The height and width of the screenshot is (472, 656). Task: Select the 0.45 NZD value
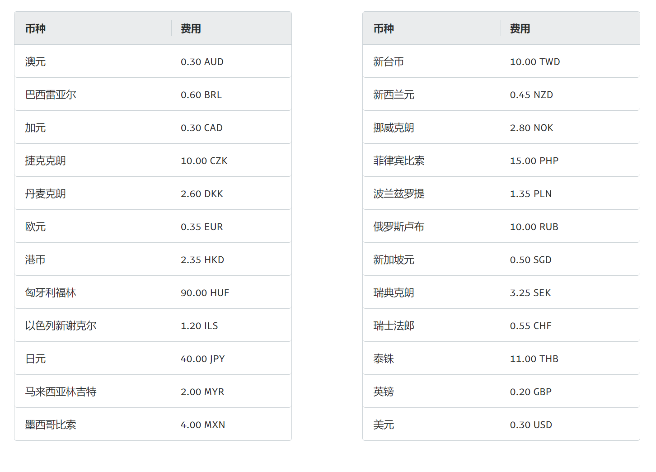pyautogui.click(x=531, y=94)
